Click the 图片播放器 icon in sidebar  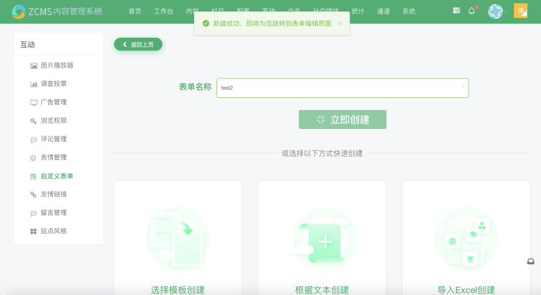click(33, 65)
